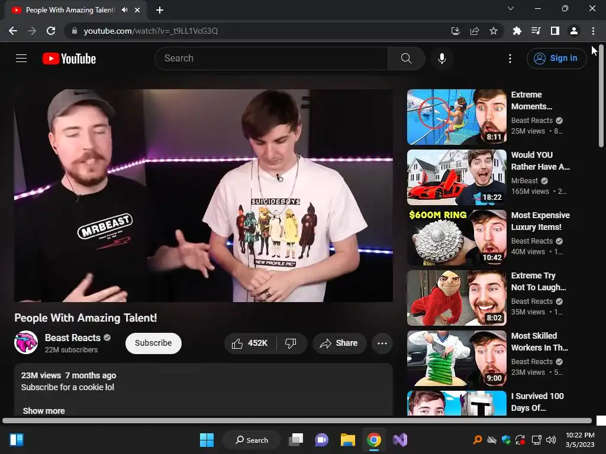Toggle Chrome side panel
This screenshot has width=606, height=454.
pos(555,31)
